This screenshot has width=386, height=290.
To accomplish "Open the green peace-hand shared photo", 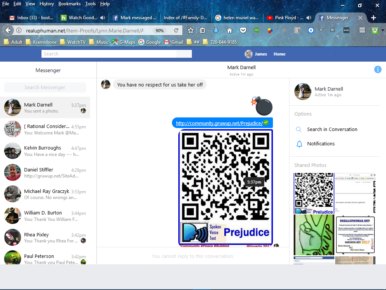I will 314,235.
